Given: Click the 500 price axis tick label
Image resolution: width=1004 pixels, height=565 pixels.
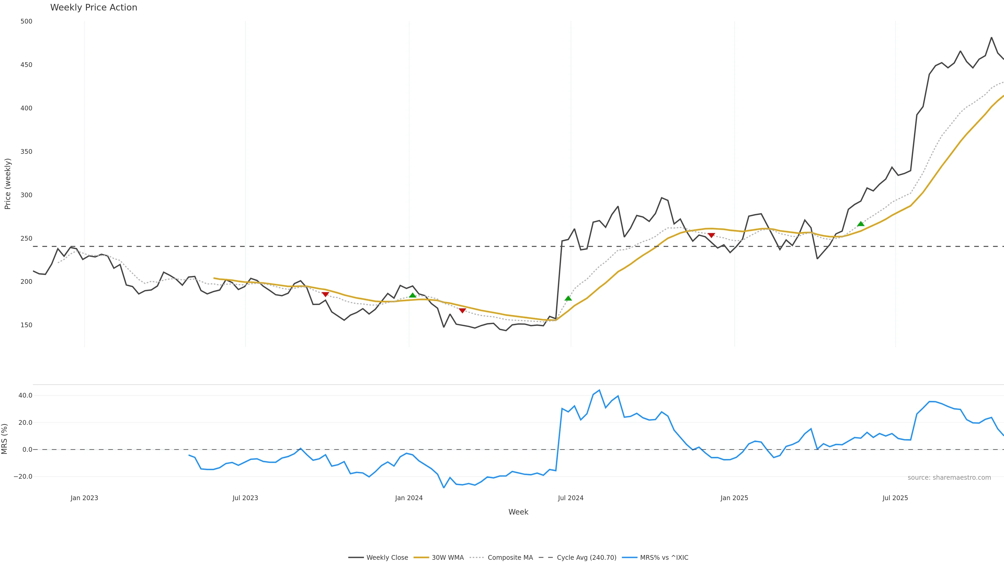Looking at the screenshot, I should [26, 21].
